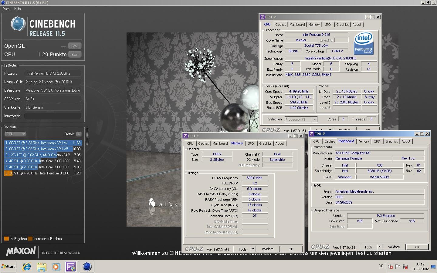Expand Tools dropdown arrow in Mainboard CPU-Z window
The width and height of the screenshot is (437, 273).
point(380,247)
